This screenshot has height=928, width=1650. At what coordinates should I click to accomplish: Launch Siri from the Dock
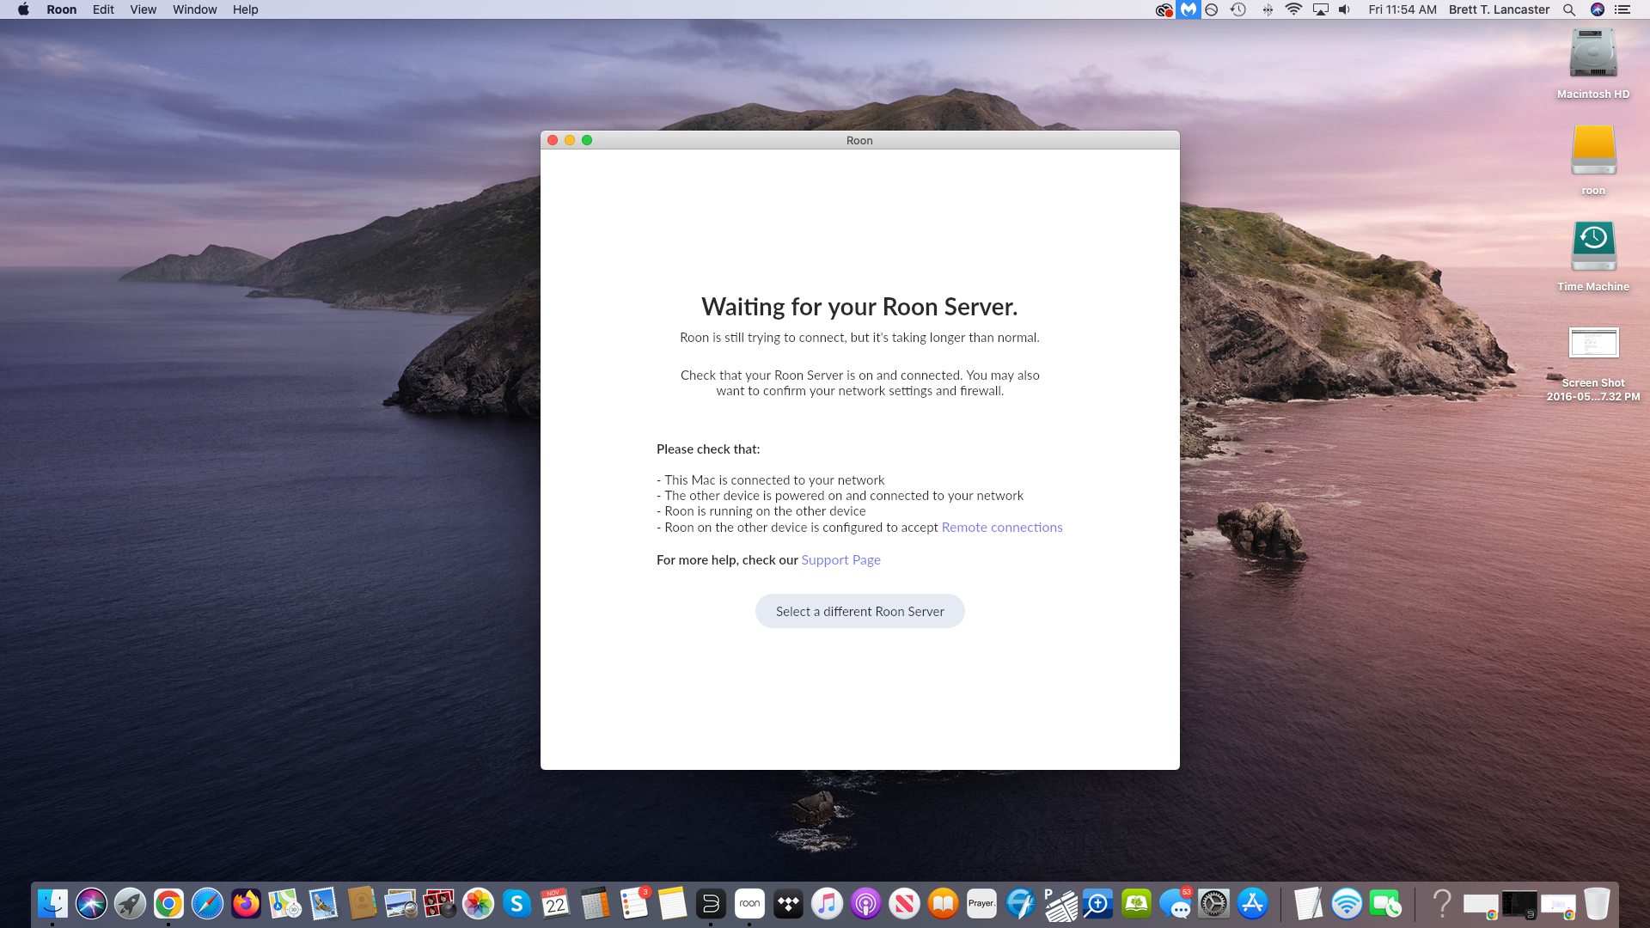coord(91,903)
